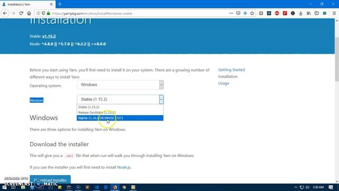
Task: Show hidden system tray icons chevron
Action: coord(296,187)
